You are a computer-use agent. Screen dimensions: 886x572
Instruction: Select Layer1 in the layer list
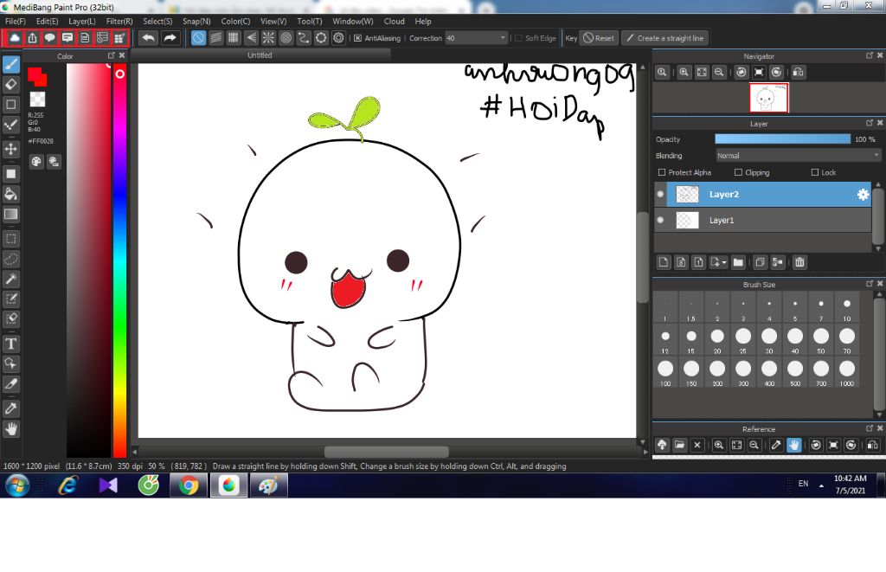[x=763, y=221]
